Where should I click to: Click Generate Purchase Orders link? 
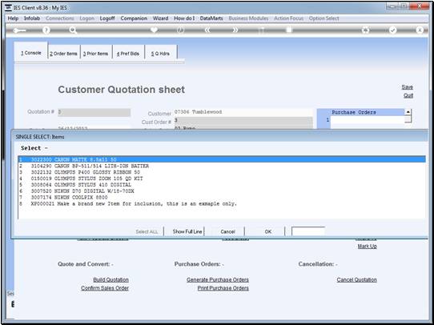click(218, 279)
